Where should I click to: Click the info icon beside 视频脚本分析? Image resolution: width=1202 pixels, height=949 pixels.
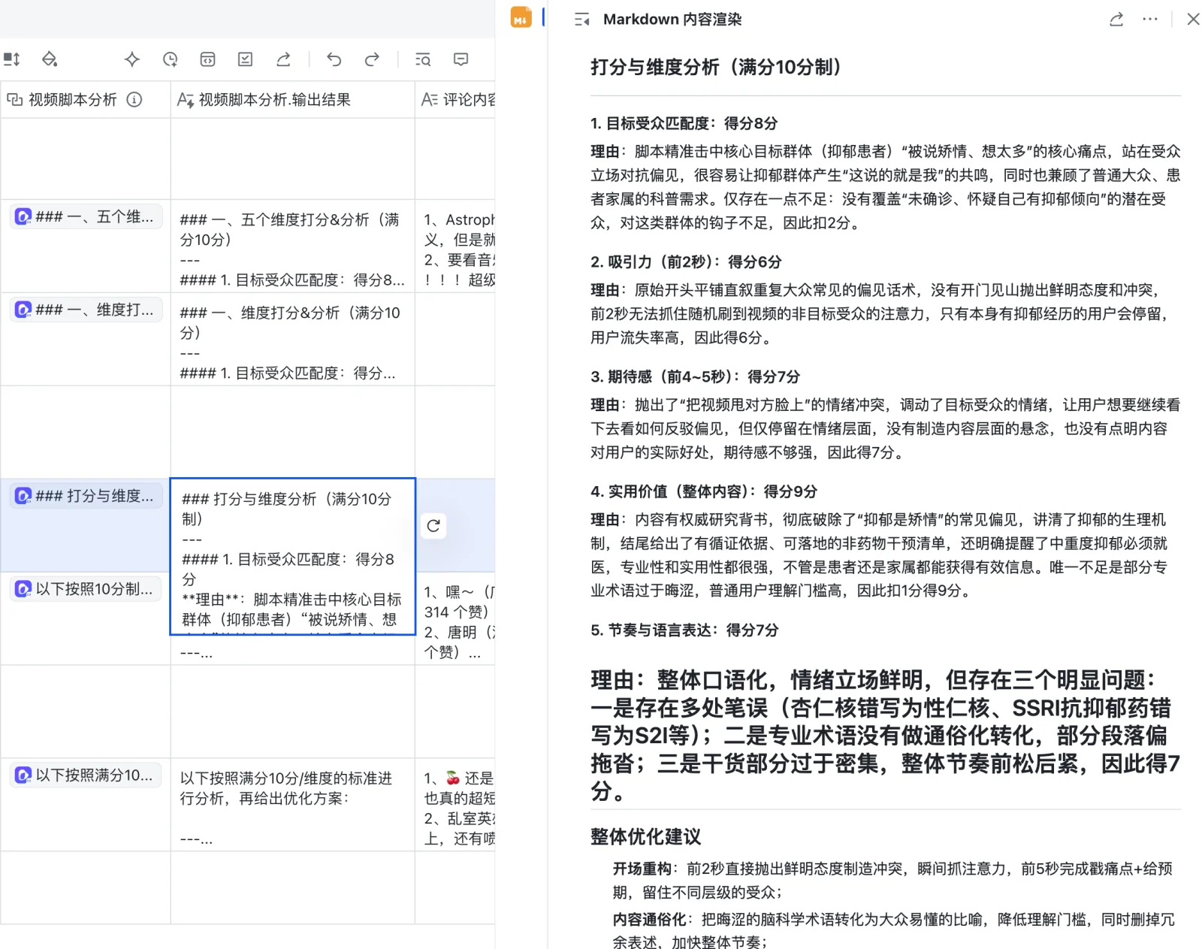pyautogui.click(x=134, y=99)
